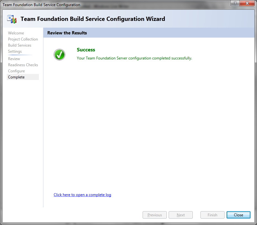
Task: Select the Readiness Checks step
Action: click(23, 65)
